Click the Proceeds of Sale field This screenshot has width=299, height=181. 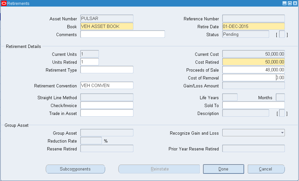pos(253,70)
